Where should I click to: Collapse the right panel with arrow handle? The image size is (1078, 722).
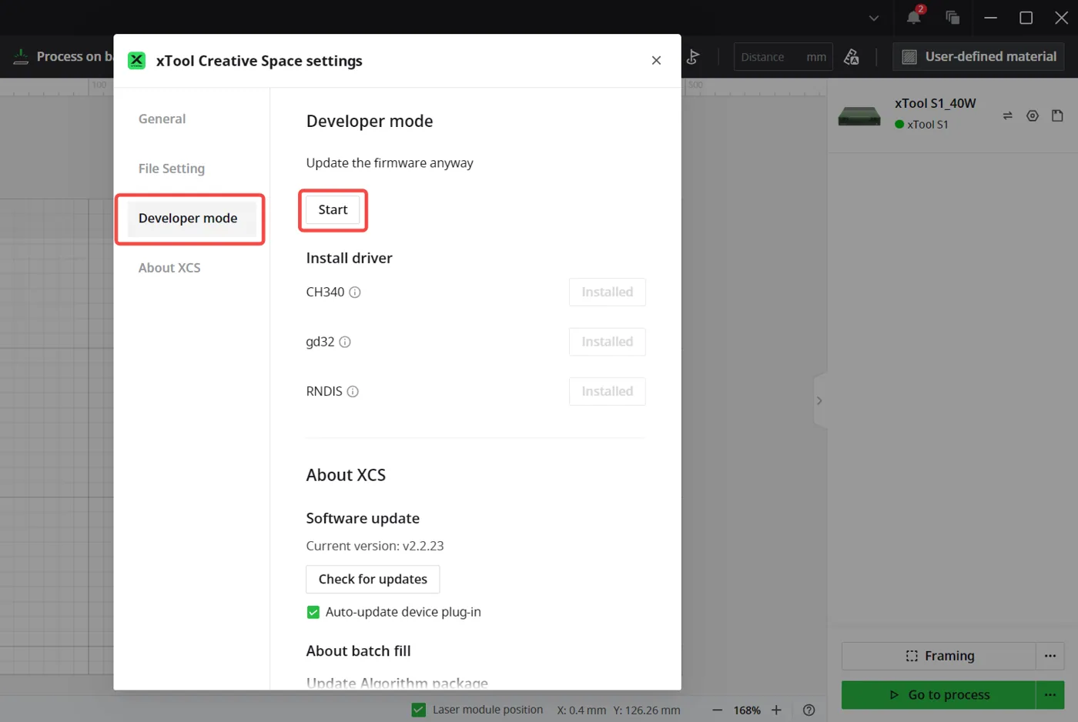point(820,400)
